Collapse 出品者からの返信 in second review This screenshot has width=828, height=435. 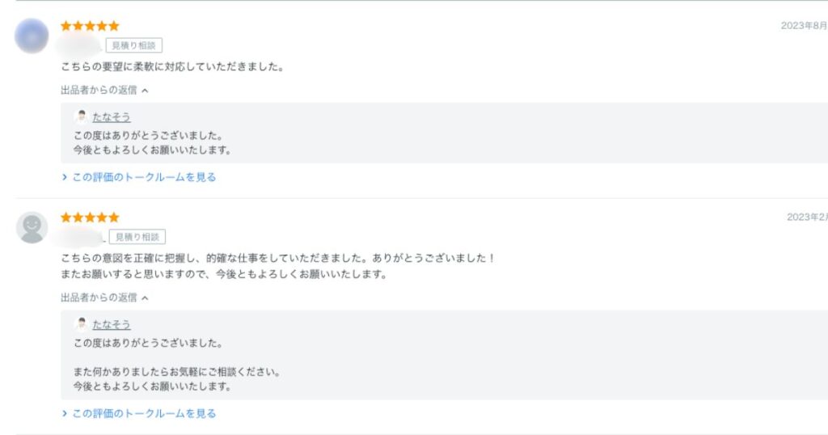[x=104, y=298]
